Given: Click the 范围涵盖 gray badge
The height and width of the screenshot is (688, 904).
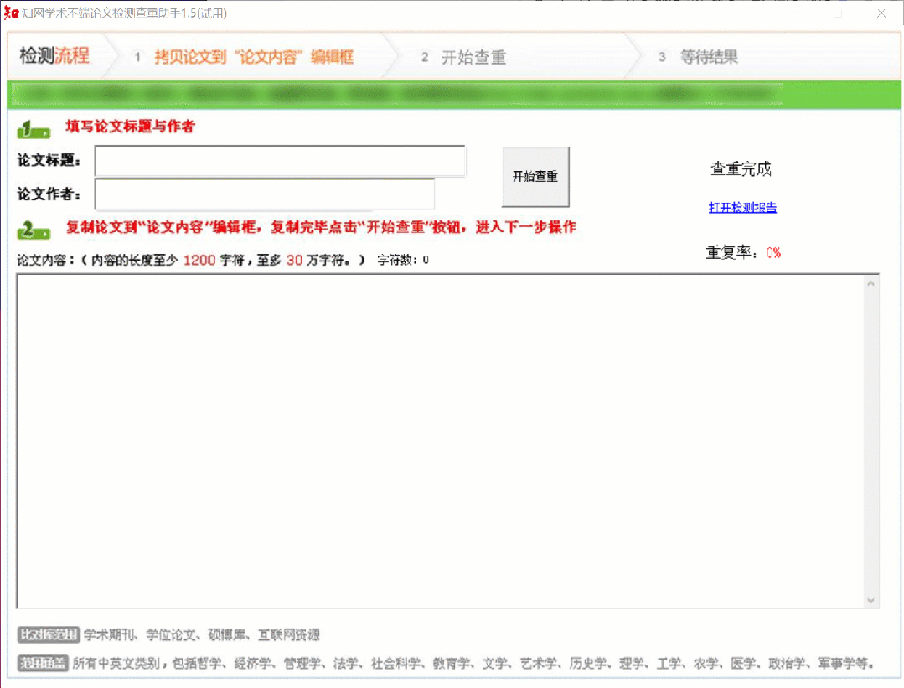Looking at the screenshot, I should pyautogui.click(x=43, y=664).
